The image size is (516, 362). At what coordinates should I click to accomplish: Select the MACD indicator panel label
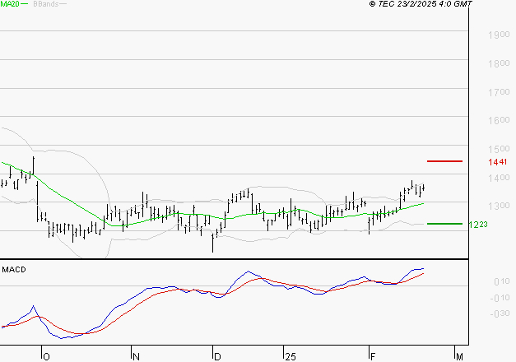(x=14, y=269)
